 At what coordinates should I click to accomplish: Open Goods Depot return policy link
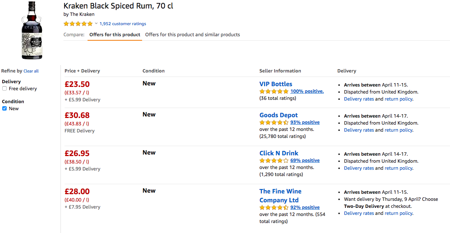pyautogui.click(x=398, y=130)
